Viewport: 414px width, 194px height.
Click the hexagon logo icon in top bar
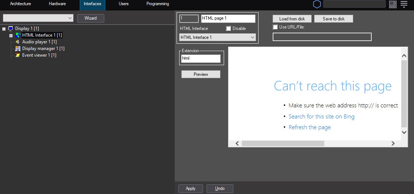click(x=317, y=4)
